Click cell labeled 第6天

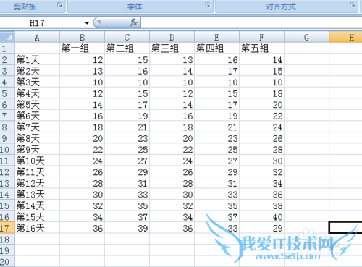(37, 116)
